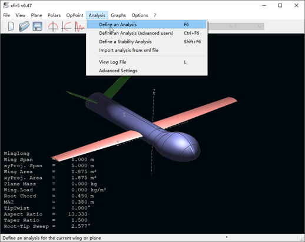Choose Import analysis from xml file
The width and height of the screenshot is (305, 242).
tap(147, 50)
